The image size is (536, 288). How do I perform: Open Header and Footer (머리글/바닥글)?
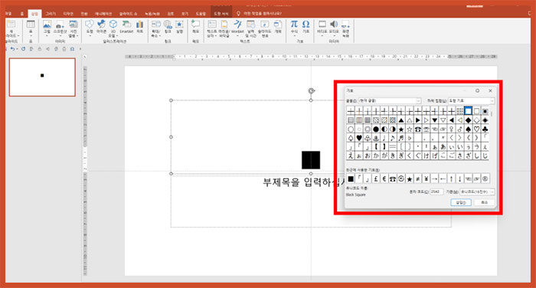pos(224,28)
